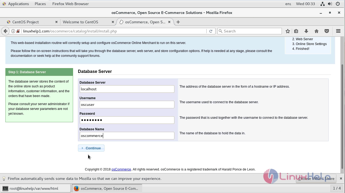
Task: Open the Places menu
Action: tap(40, 4)
